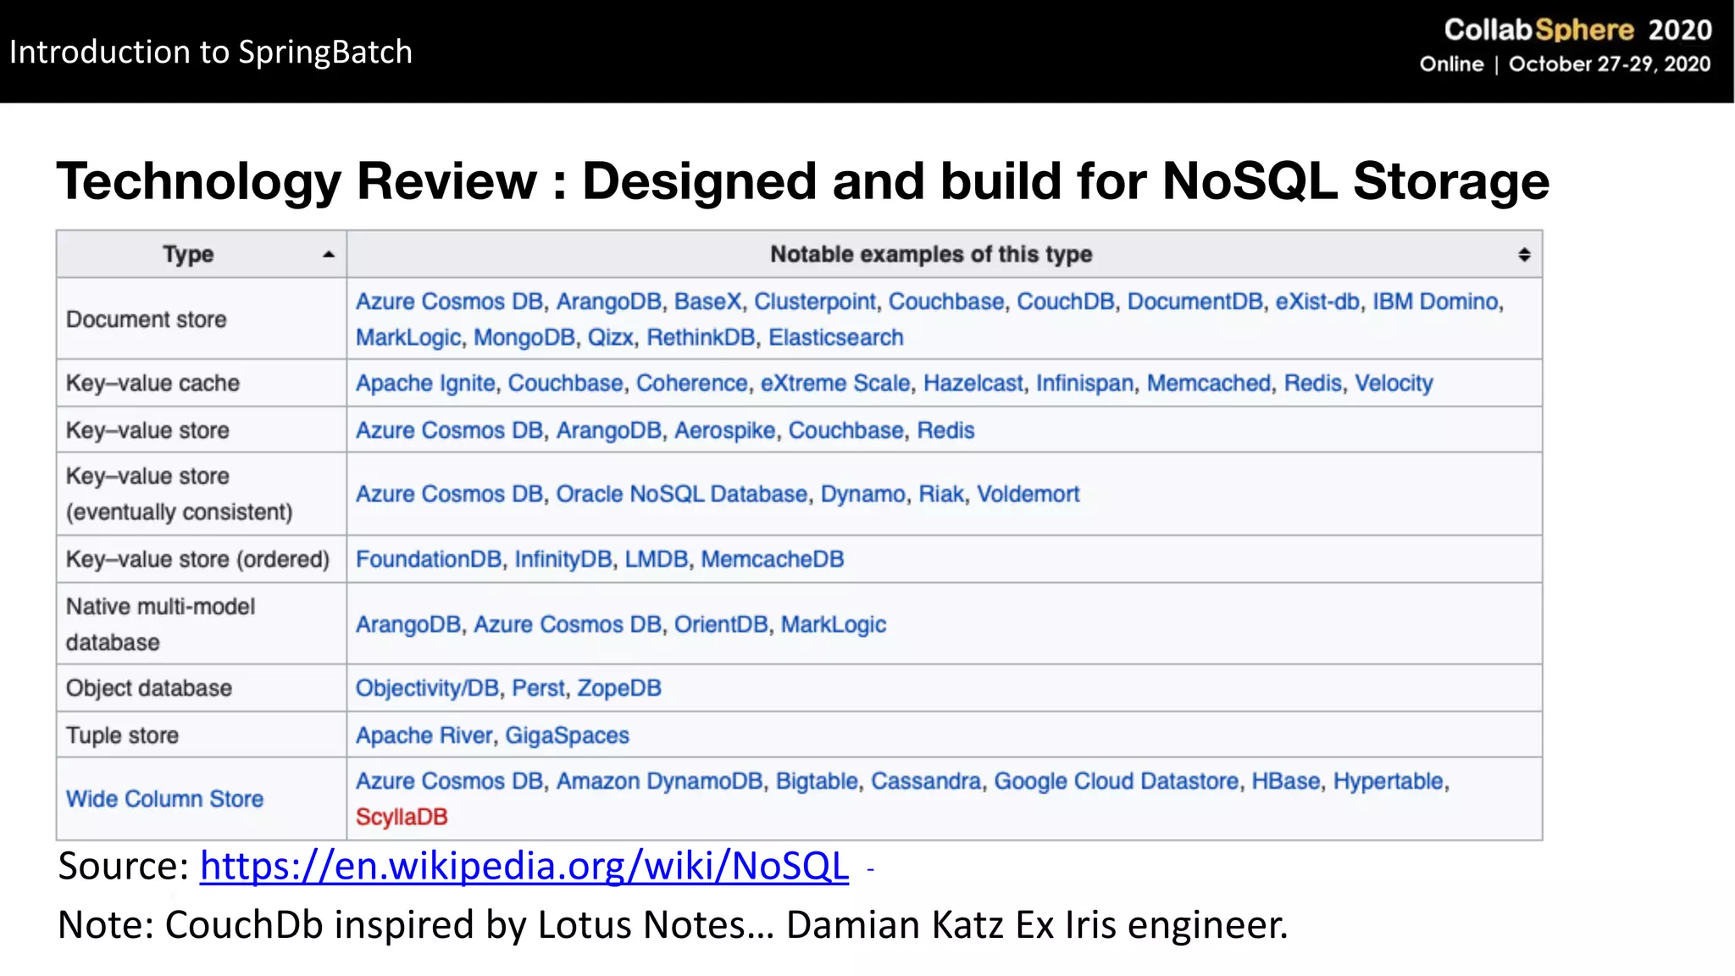Click the Bigtable link
The height and width of the screenshot is (976, 1735).
tap(817, 781)
